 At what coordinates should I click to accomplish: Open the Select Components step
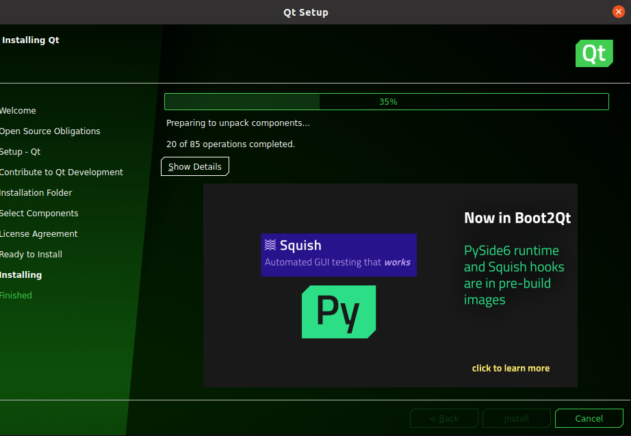click(x=39, y=214)
